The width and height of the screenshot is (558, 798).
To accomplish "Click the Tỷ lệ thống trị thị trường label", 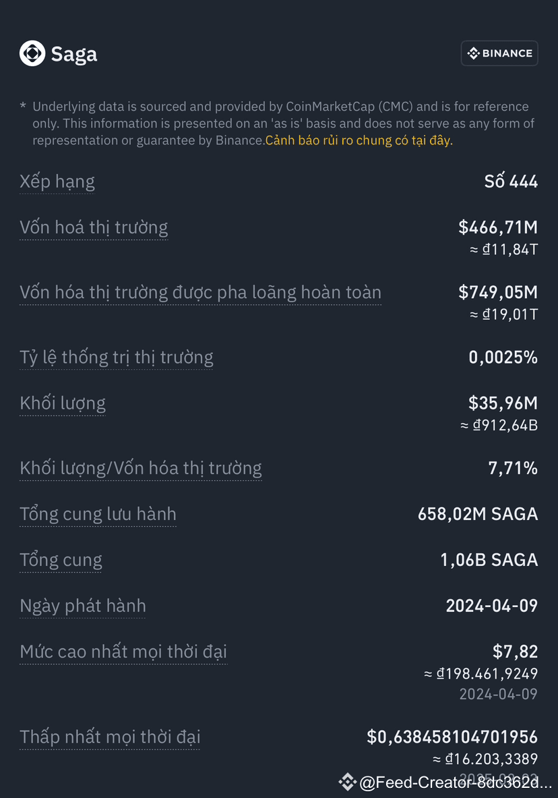I will 116,357.
